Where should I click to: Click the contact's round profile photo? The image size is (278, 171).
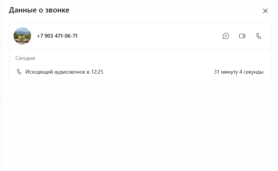22,36
